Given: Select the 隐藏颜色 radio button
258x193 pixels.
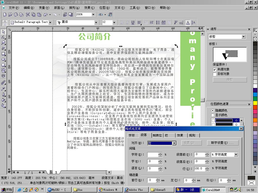Looking at the screenshot, I should pos(213,111).
